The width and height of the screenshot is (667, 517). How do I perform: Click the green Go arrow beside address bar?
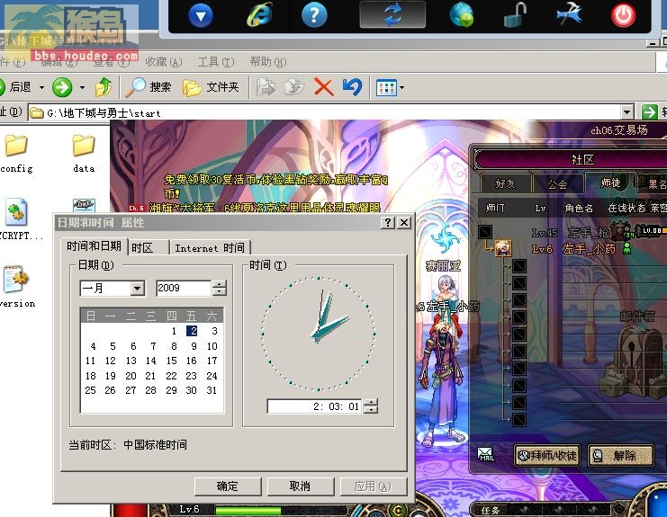pos(649,112)
